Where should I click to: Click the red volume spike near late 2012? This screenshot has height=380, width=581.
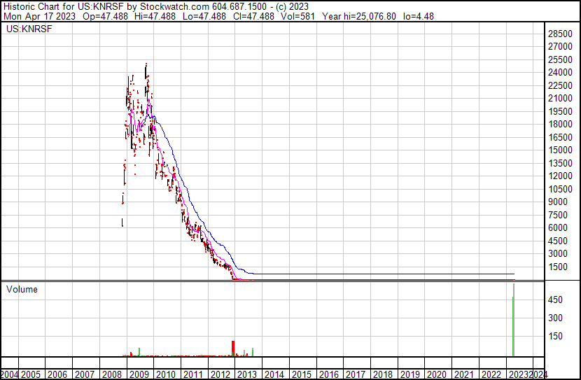click(233, 349)
